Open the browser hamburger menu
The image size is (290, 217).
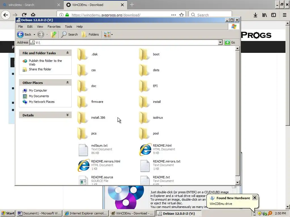click(x=285, y=15)
